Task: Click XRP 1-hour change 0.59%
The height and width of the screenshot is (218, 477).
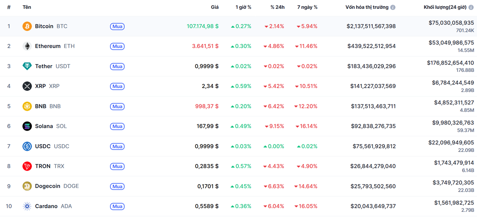Action: (x=241, y=86)
